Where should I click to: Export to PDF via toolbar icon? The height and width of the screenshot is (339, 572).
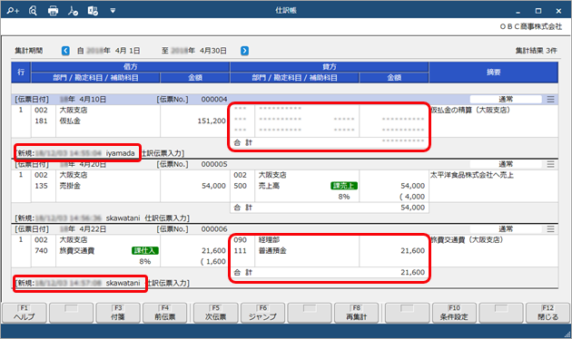(x=73, y=11)
